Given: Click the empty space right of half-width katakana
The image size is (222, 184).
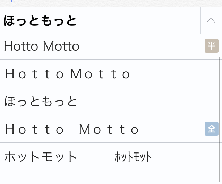Looking at the screenshot, I should click(185, 157).
